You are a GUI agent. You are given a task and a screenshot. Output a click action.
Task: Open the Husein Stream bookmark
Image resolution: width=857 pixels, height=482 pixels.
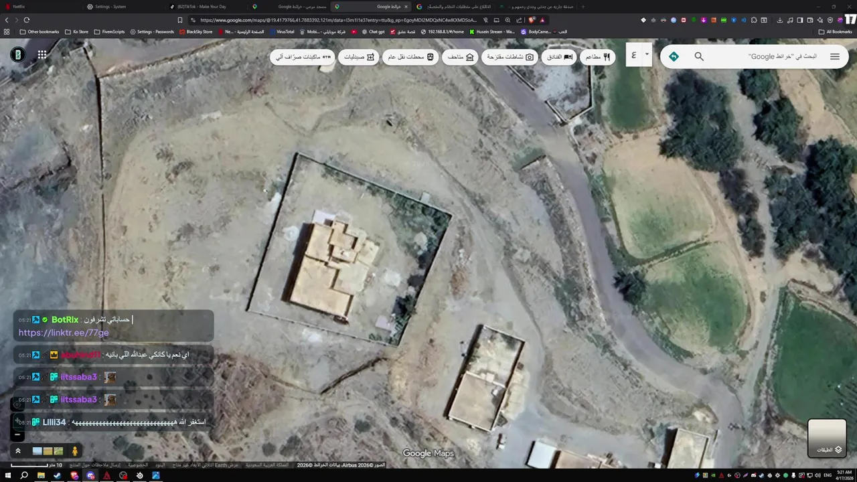[492, 31]
